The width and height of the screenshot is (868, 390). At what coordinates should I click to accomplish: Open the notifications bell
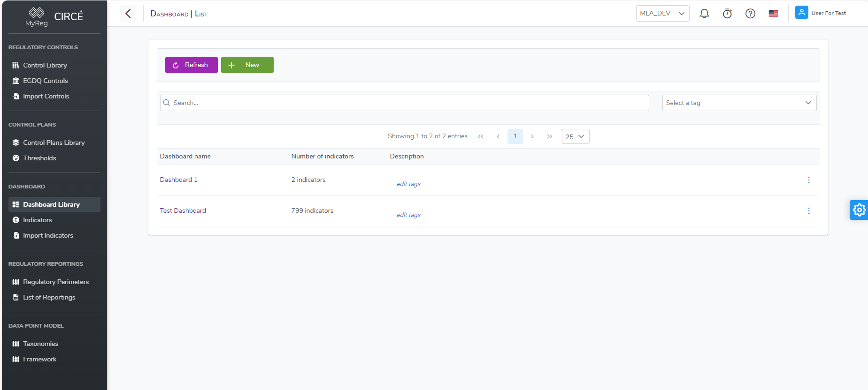tap(704, 14)
